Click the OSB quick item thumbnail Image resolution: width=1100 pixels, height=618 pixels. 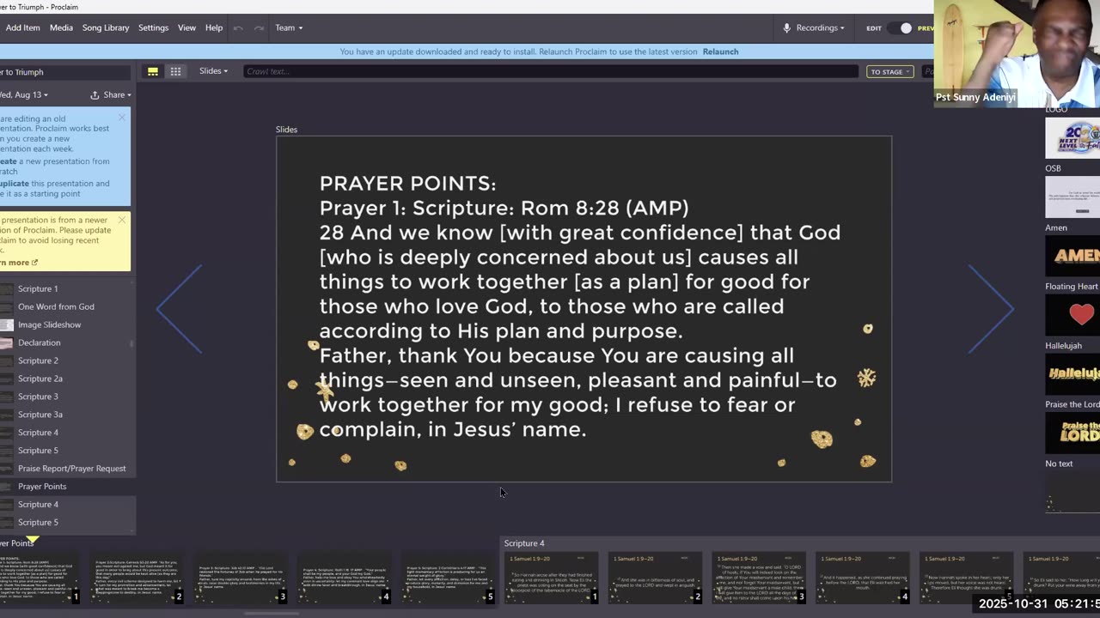tap(1072, 197)
